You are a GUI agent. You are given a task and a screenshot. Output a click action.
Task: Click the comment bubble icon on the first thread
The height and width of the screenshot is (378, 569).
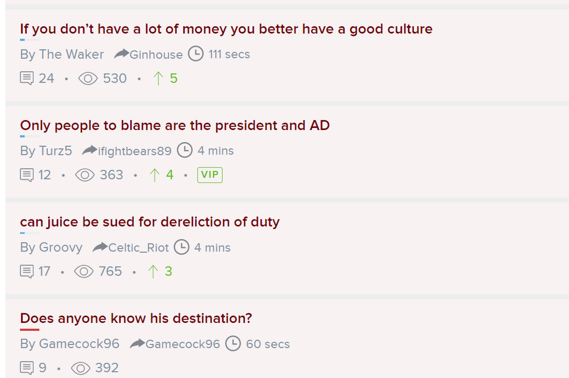tap(26, 78)
